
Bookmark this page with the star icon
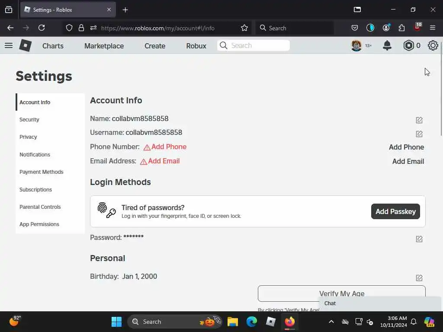[244, 28]
